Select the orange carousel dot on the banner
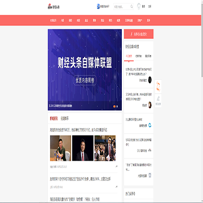 pos(114,107)
